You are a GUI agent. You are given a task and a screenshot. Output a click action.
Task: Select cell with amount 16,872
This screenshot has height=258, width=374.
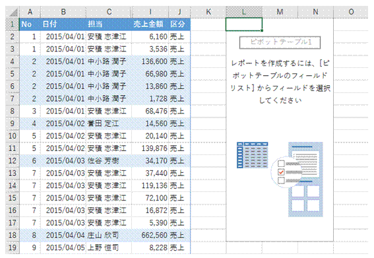point(150,210)
